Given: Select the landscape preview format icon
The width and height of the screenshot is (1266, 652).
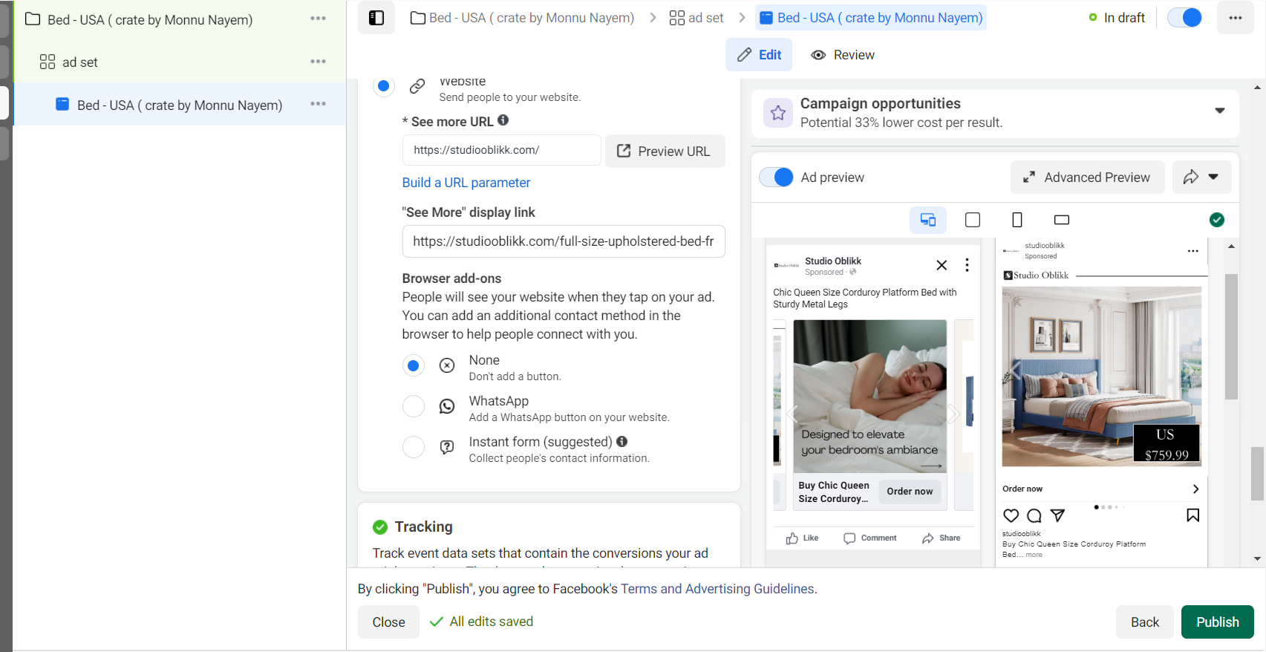Looking at the screenshot, I should coord(1061,220).
